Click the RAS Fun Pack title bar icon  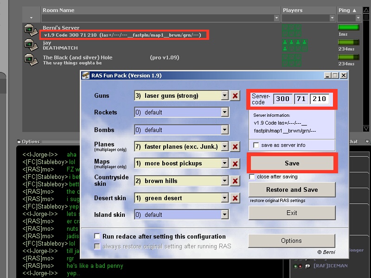click(x=86, y=76)
